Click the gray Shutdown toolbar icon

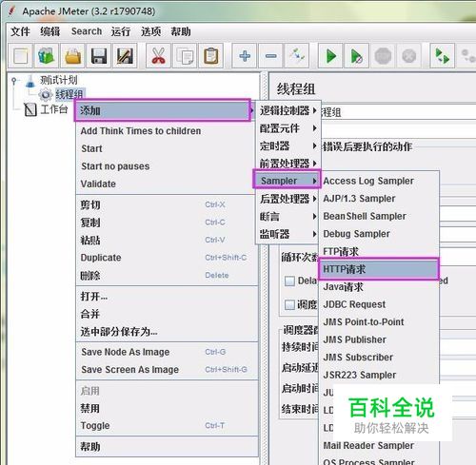click(408, 56)
